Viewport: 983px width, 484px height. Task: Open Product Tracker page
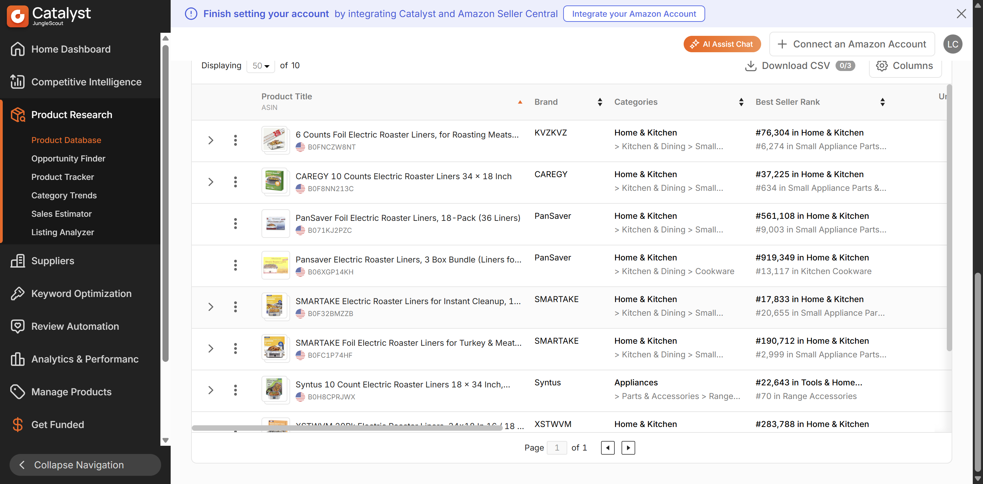pos(62,177)
